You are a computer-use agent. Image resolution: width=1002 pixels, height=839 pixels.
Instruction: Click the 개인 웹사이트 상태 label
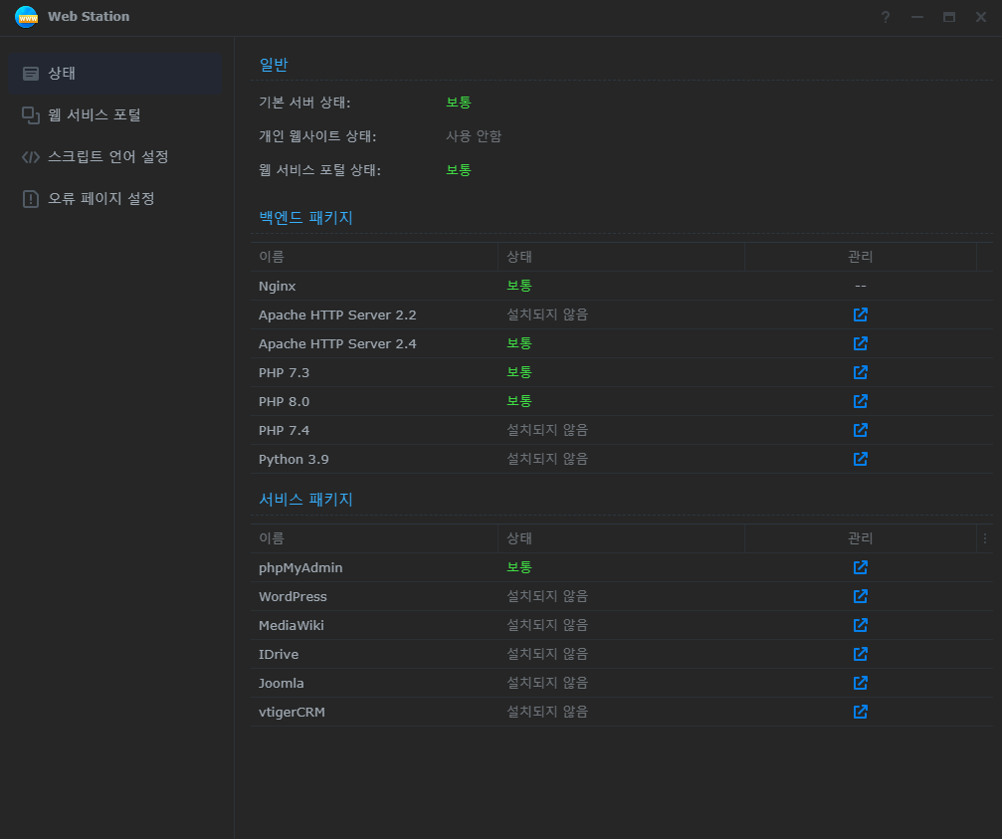tap(317, 136)
